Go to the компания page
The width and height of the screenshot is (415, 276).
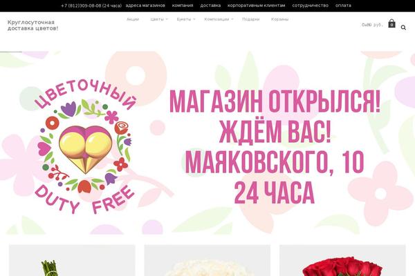pyautogui.click(x=183, y=6)
